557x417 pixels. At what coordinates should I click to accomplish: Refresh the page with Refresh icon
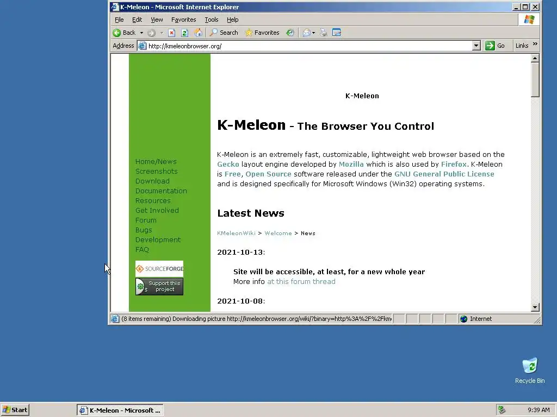(184, 33)
